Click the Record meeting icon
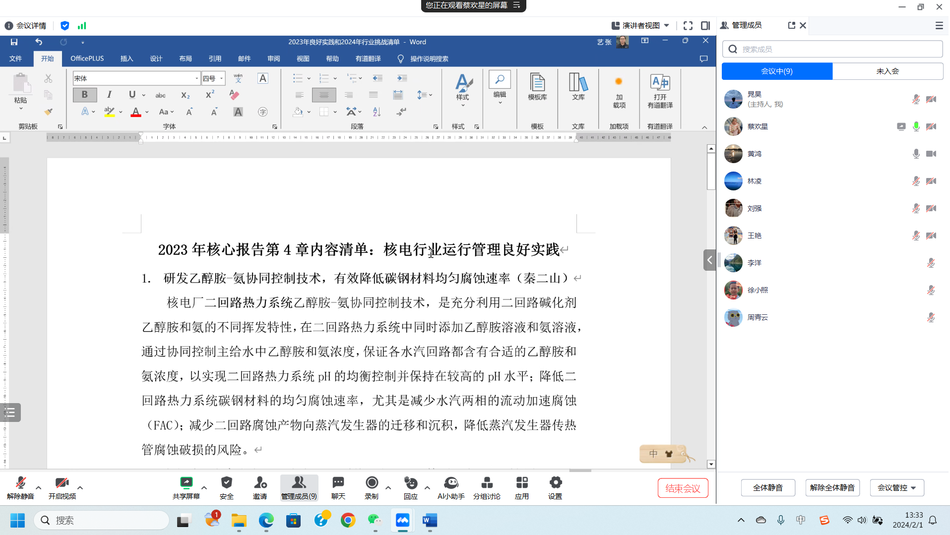The height and width of the screenshot is (535, 950). pyautogui.click(x=372, y=482)
